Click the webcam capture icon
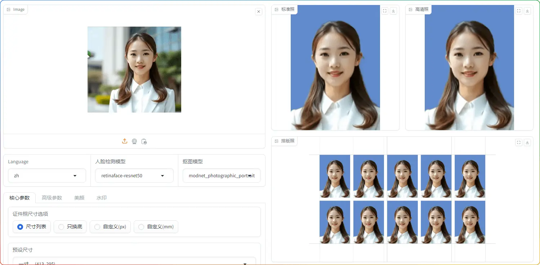 coord(134,141)
